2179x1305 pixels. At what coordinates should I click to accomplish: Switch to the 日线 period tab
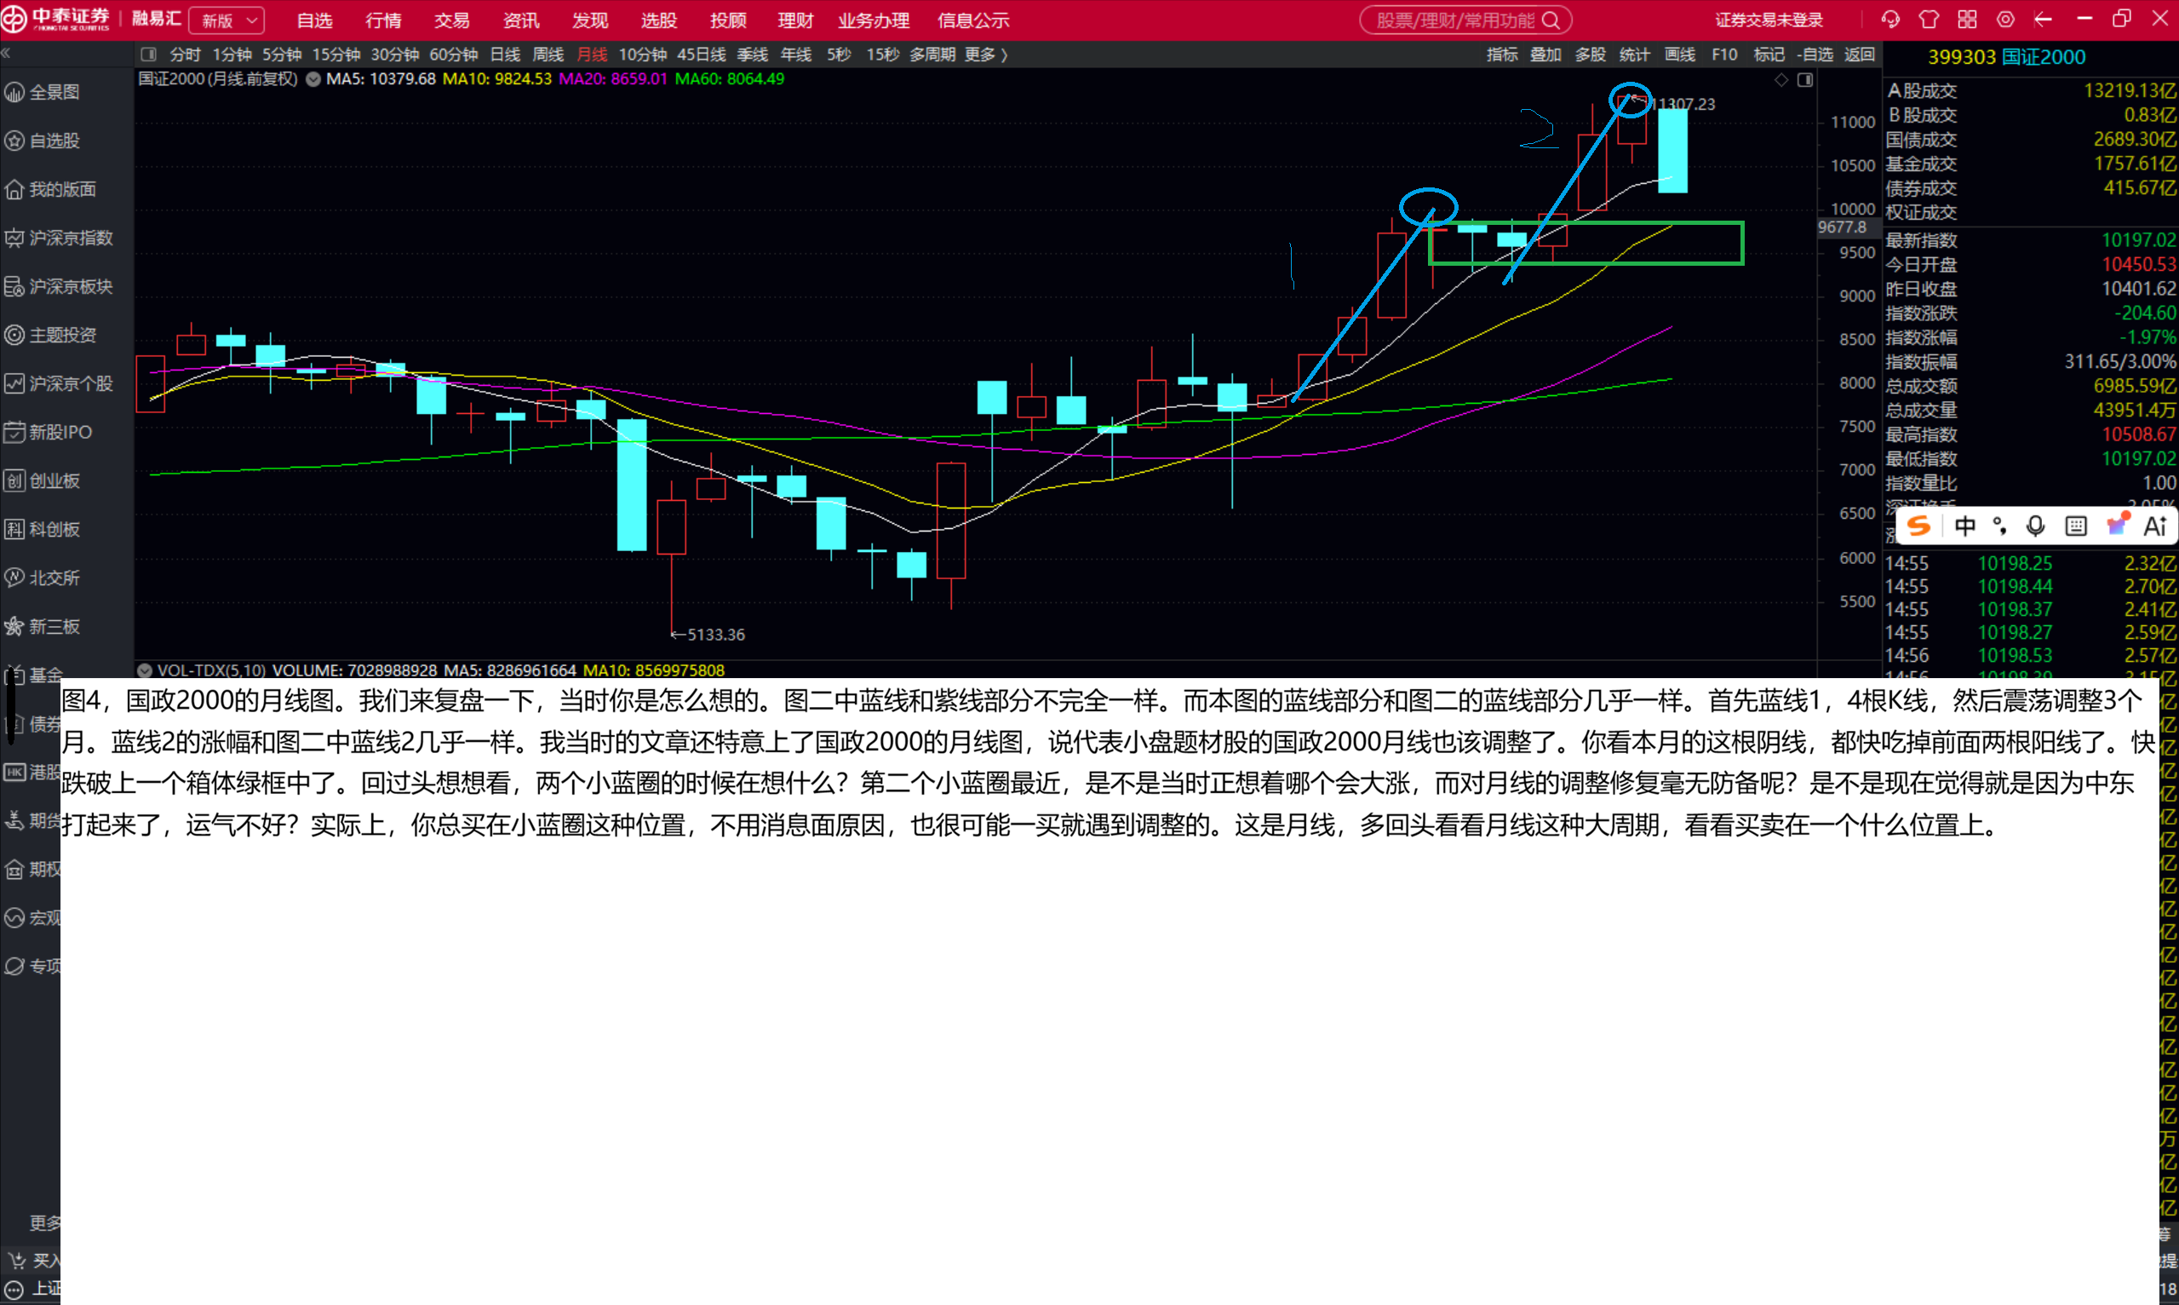[x=505, y=55]
